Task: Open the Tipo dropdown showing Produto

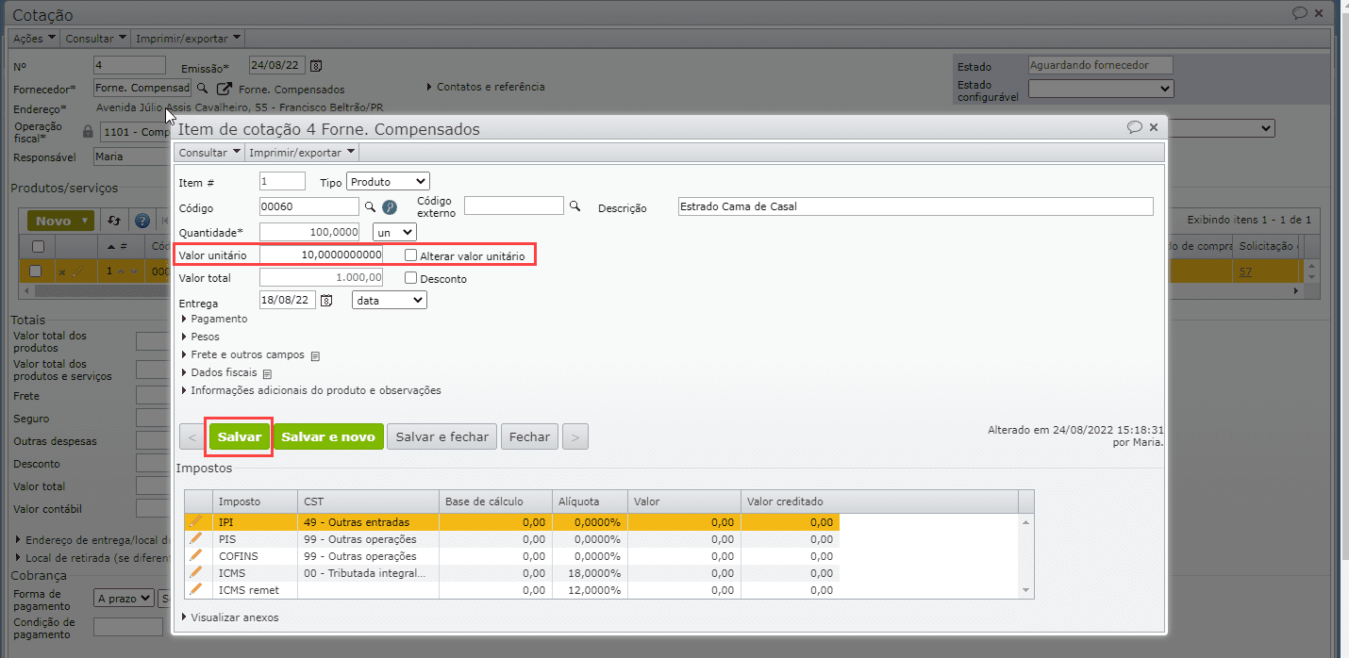Action: 388,181
